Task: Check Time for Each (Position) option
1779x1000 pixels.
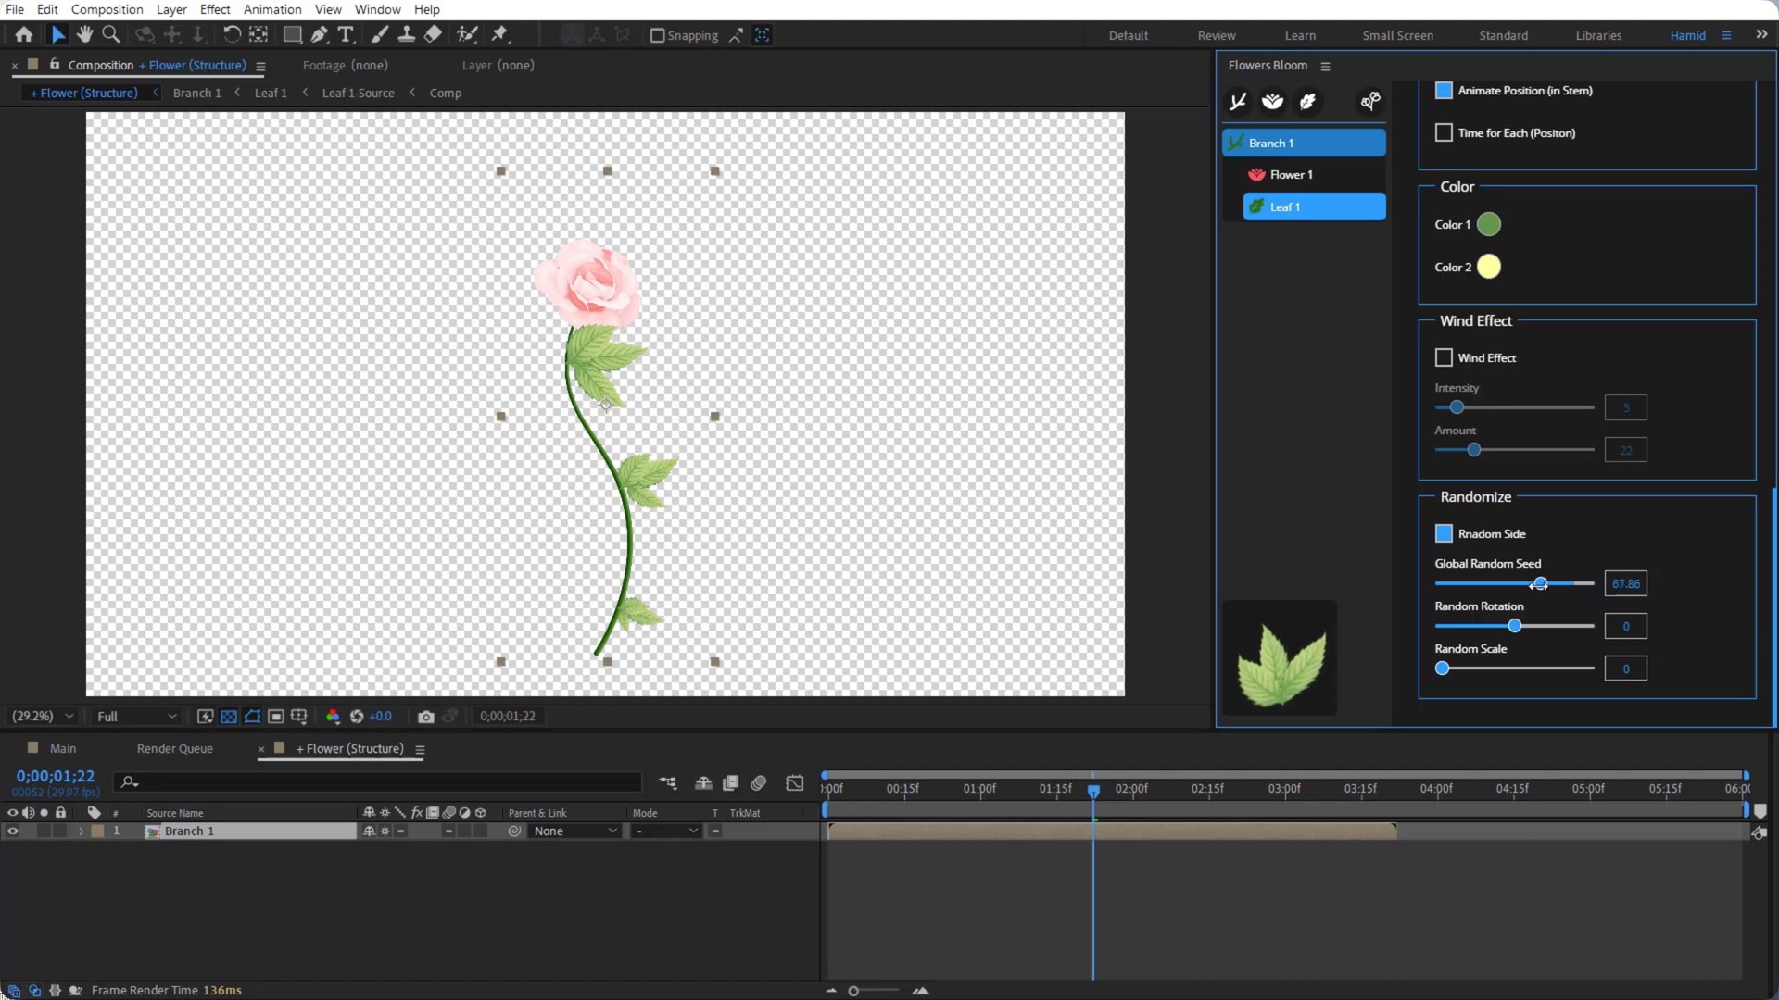Action: click(x=1444, y=132)
